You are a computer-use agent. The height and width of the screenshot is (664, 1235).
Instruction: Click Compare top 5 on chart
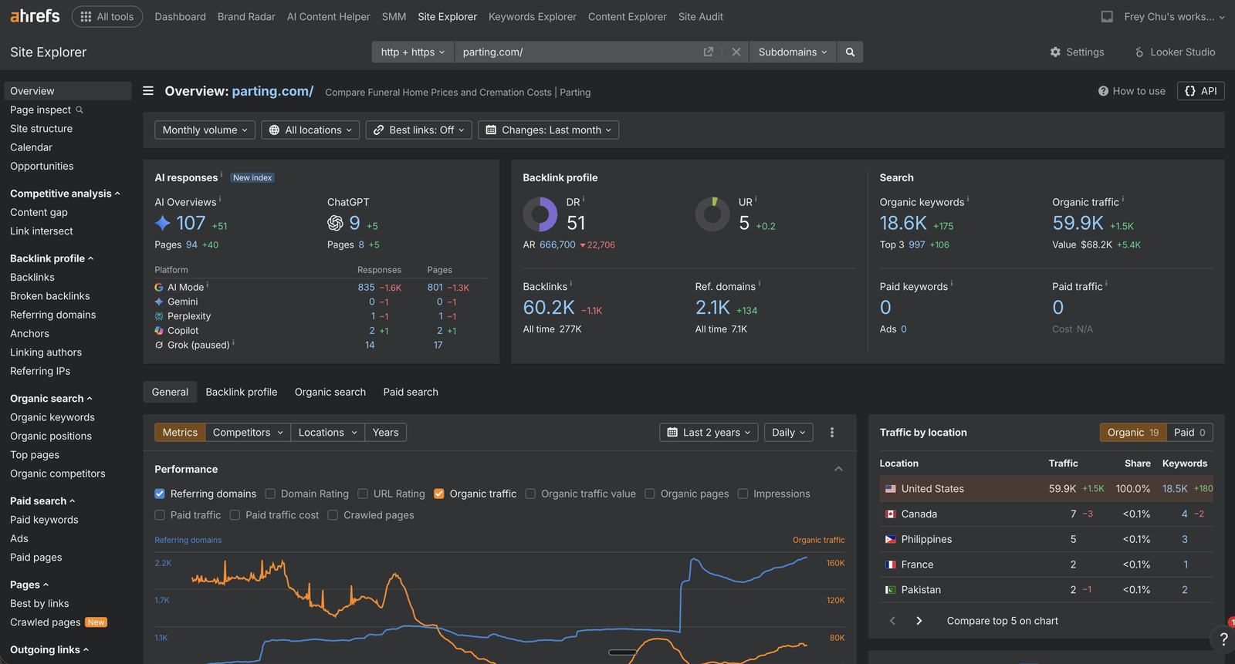click(1002, 621)
